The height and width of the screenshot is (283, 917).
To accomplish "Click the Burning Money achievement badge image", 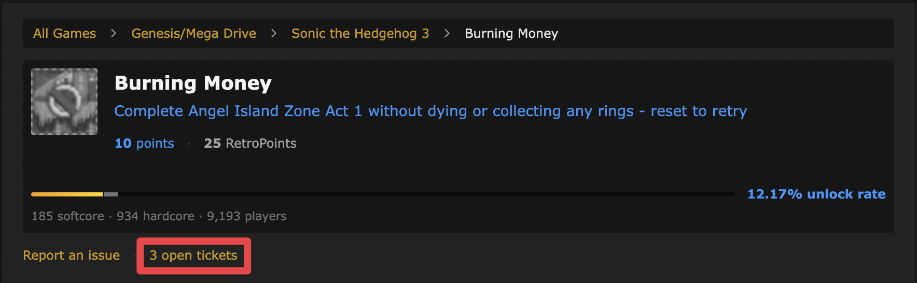I will tap(64, 102).
